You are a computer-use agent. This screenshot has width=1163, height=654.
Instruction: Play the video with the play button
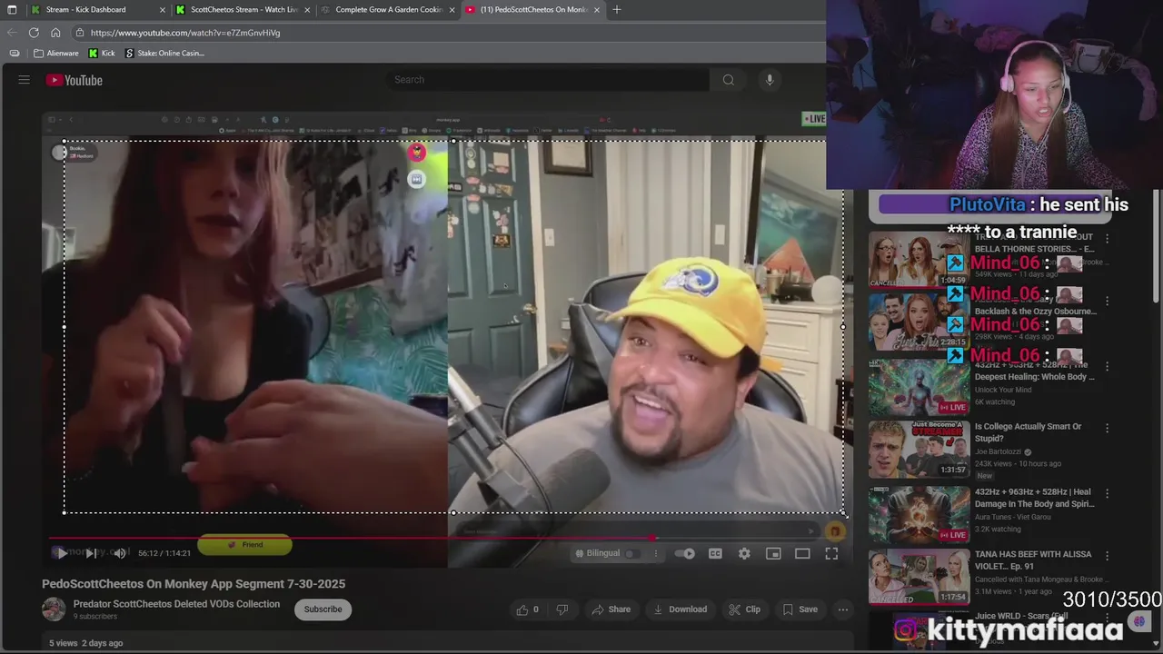coord(62,553)
